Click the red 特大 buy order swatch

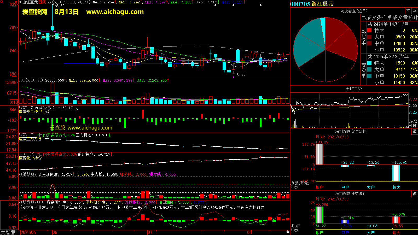[369, 30]
